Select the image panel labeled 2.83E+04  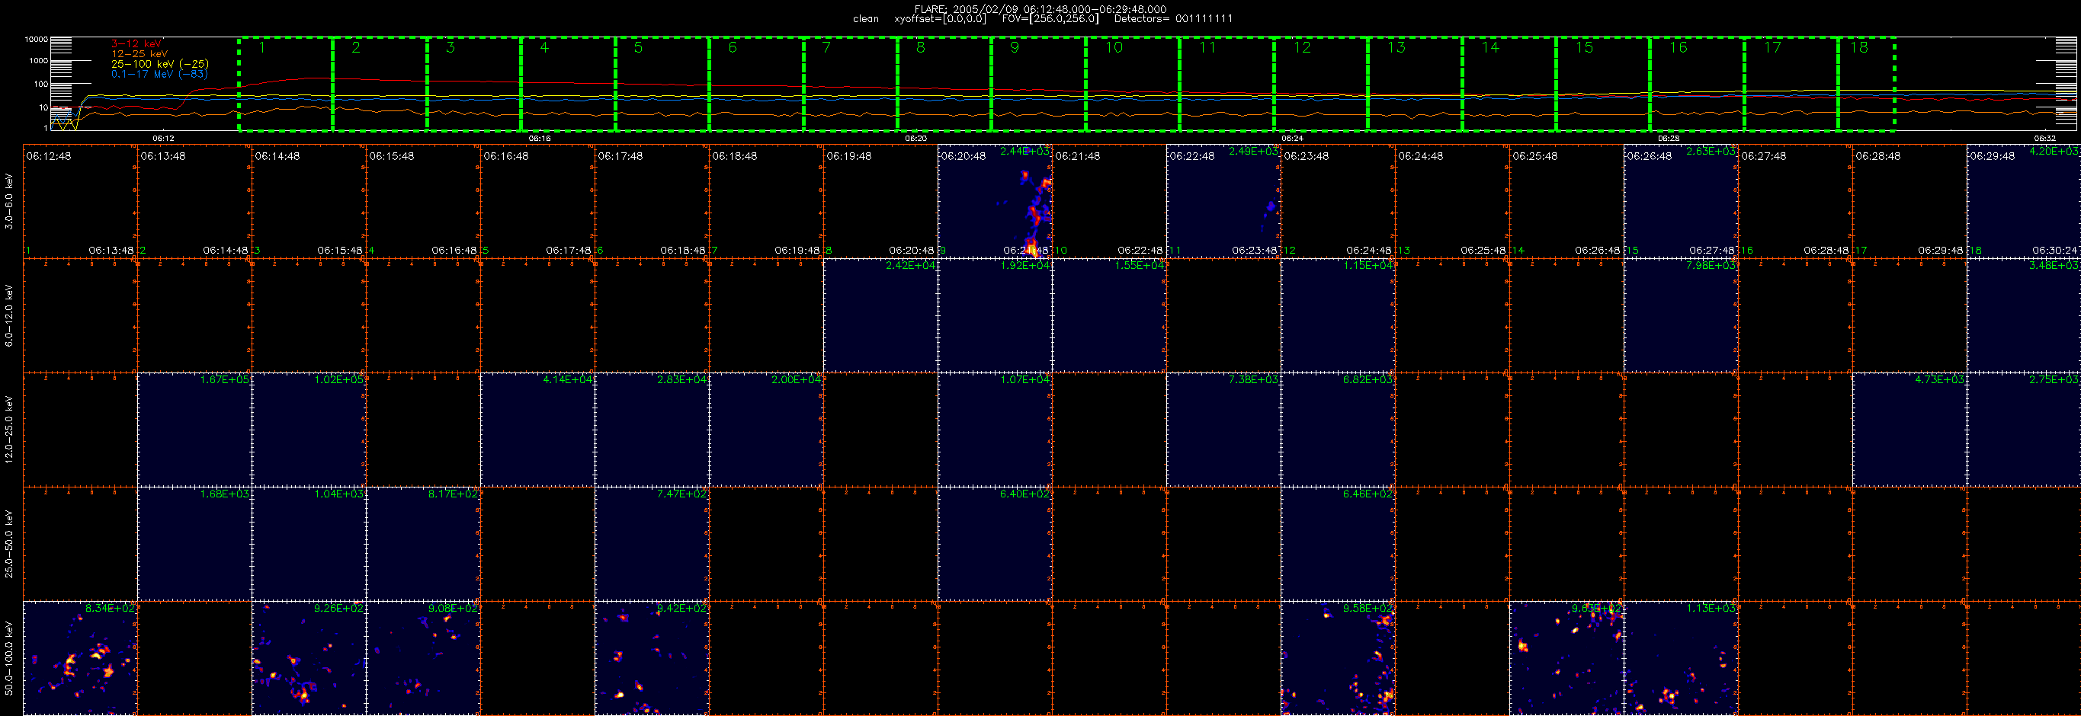[652, 430]
